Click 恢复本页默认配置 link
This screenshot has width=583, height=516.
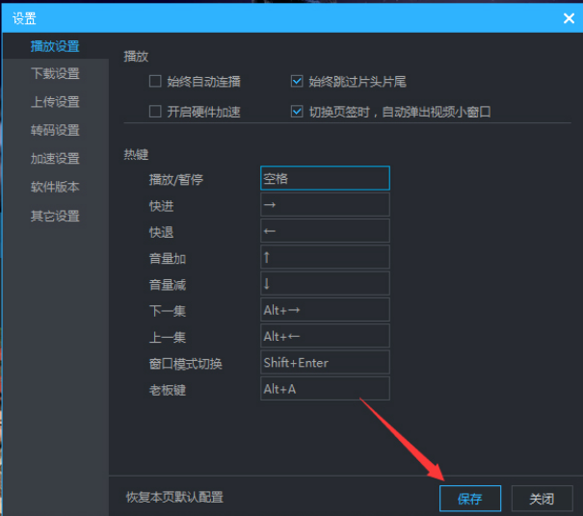(x=174, y=497)
